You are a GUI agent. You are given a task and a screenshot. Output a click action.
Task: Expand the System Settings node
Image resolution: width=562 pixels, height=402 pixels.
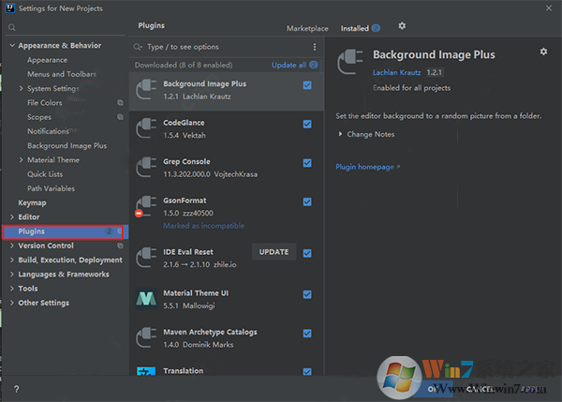(21, 88)
